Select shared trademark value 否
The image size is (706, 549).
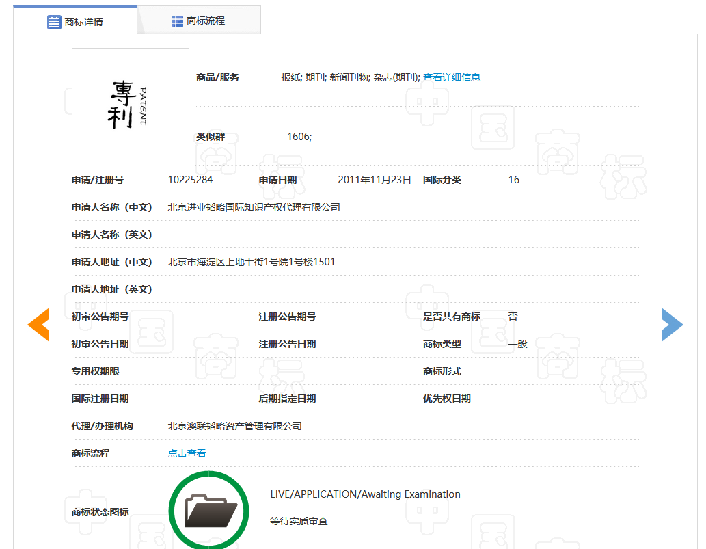pyautogui.click(x=513, y=317)
